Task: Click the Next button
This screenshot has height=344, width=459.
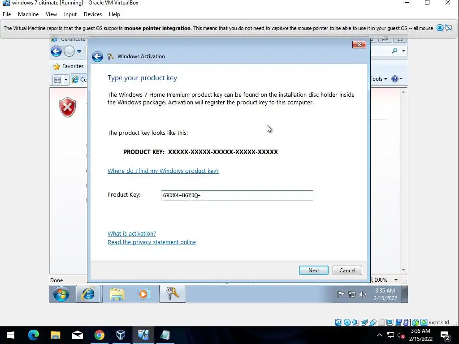Action: 313,270
